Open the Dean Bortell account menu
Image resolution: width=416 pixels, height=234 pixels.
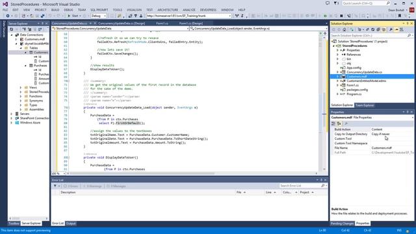coord(397,10)
